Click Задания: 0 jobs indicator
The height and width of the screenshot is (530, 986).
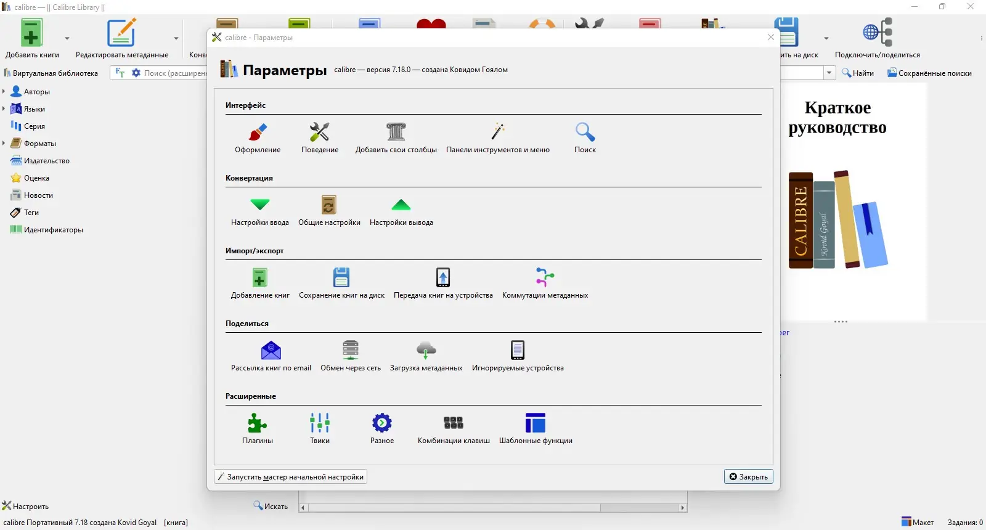pyautogui.click(x=965, y=522)
